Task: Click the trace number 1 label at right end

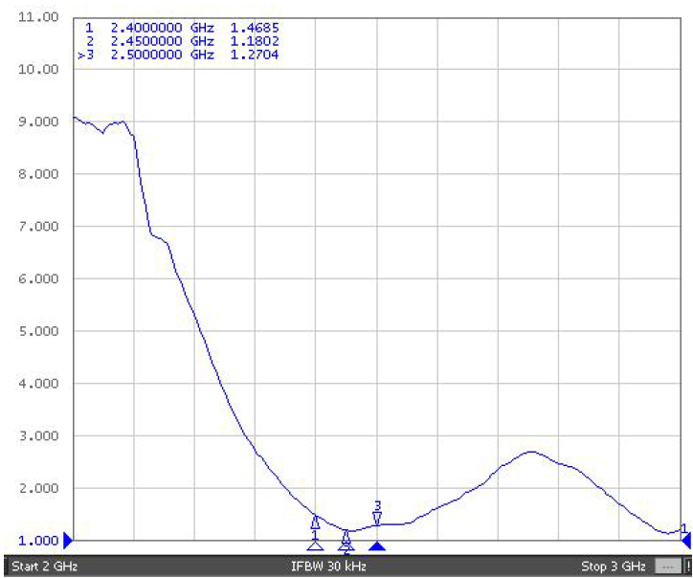Action: coord(683,527)
